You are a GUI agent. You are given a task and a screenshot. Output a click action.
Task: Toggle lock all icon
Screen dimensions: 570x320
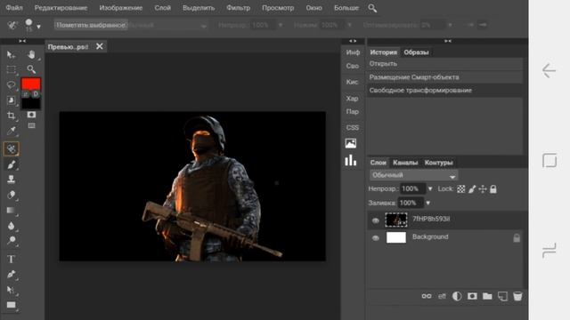493,189
